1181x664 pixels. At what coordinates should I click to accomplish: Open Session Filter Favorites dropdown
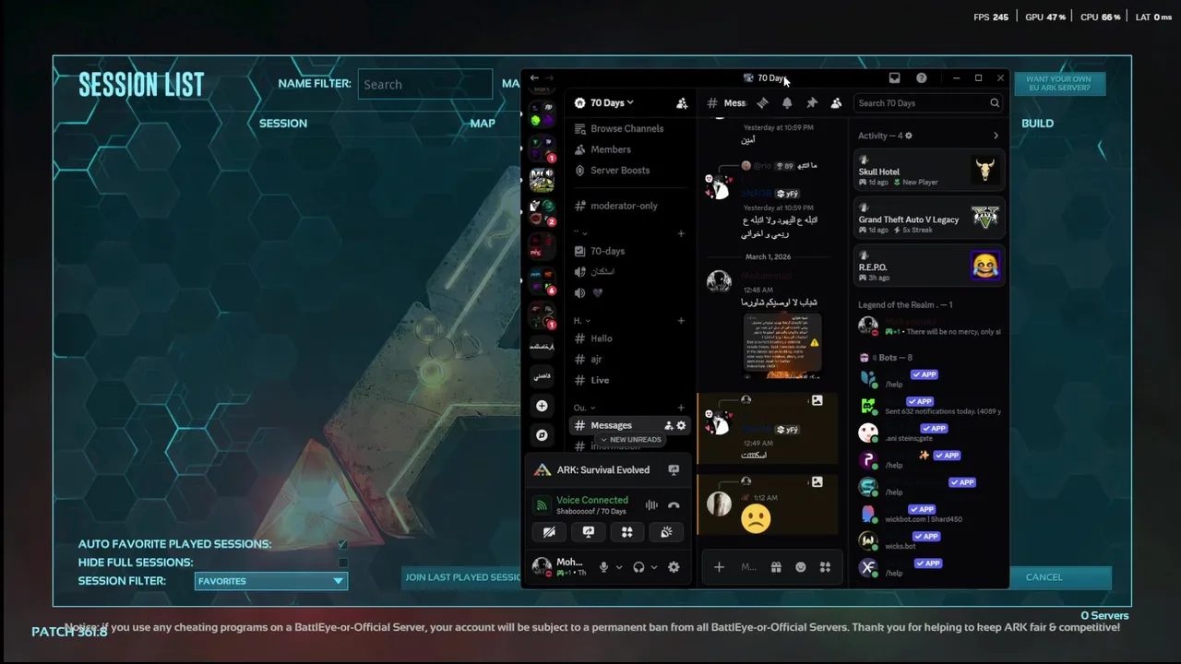[271, 581]
